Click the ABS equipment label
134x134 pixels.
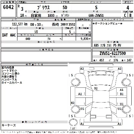[96, 45]
